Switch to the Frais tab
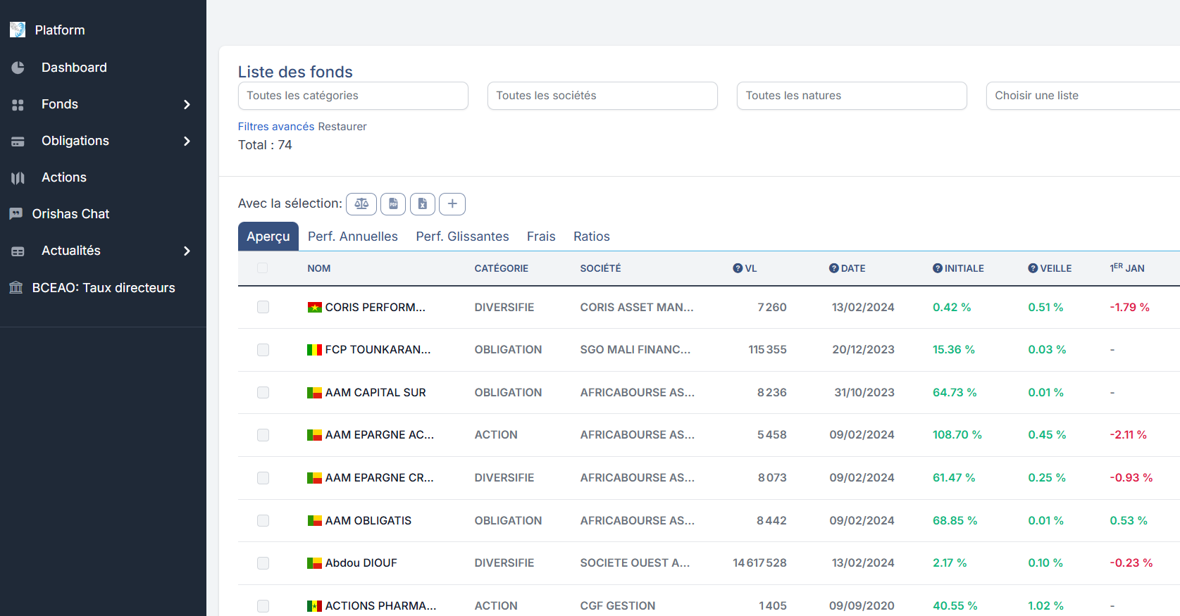Image resolution: width=1180 pixels, height=616 pixels. click(541, 237)
